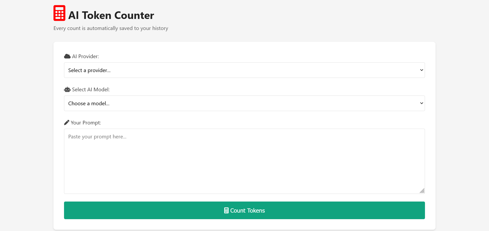Select the AI Provider label text
The image size is (489, 231).
(x=85, y=56)
